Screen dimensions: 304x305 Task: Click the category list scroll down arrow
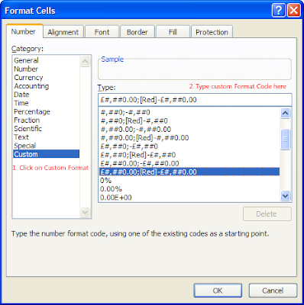[x=85, y=212]
